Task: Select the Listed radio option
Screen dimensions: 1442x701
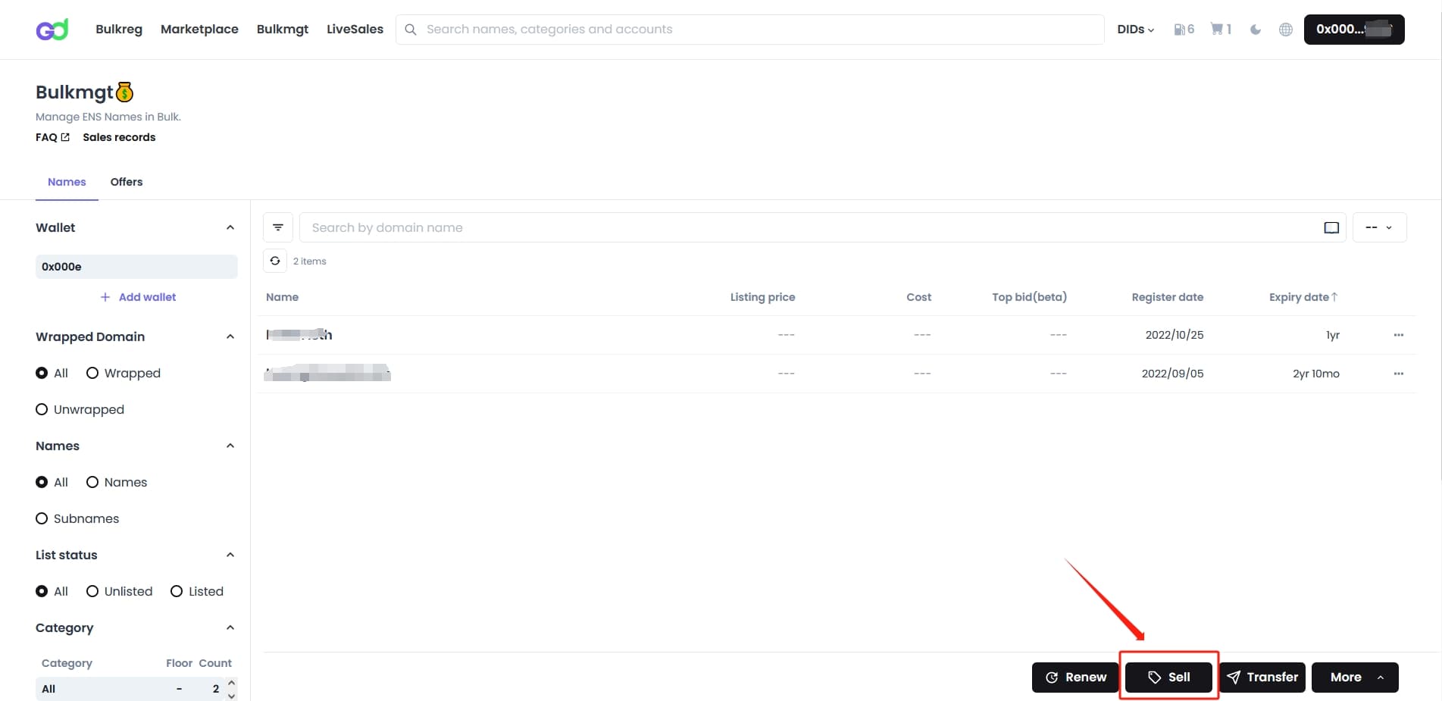Action: (177, 591)
